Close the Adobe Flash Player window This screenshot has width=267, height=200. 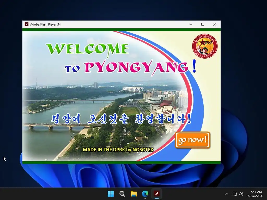coord(215,24)
